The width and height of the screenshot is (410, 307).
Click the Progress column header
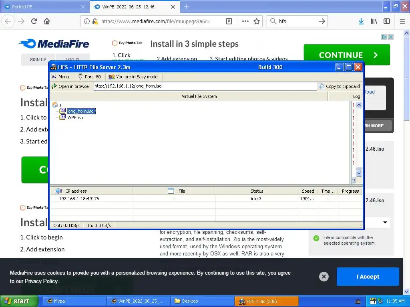(350, 191)
